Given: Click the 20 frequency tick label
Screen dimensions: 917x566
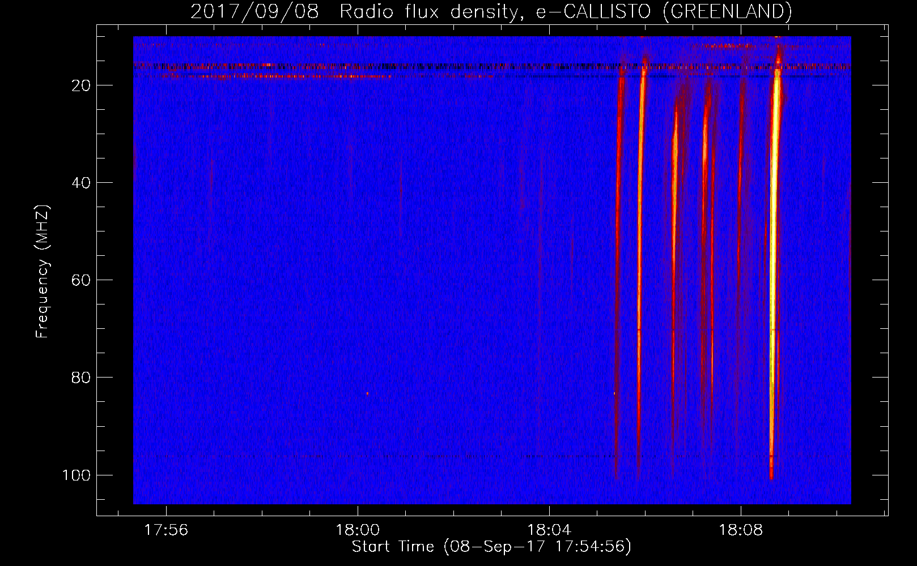Looking at the screenshot, I should 81,85.
